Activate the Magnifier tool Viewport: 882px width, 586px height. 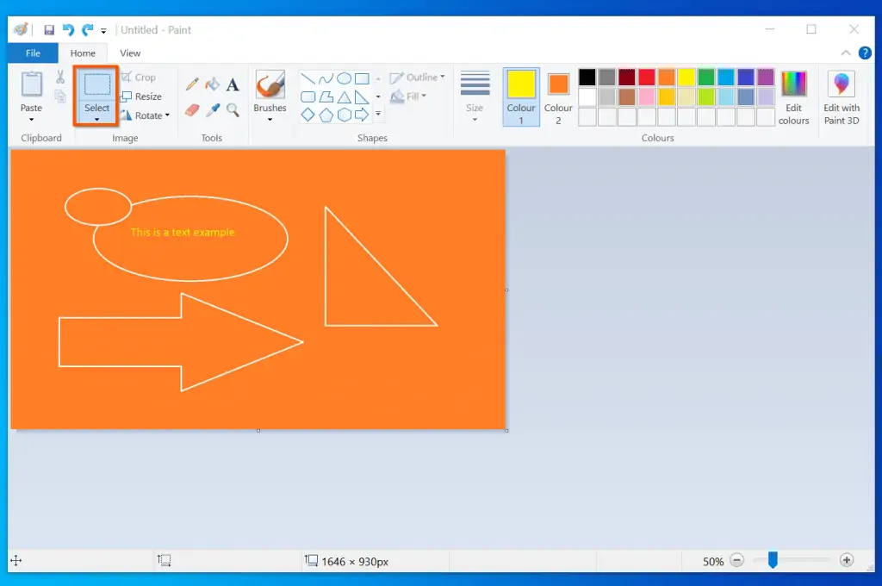(233, 110)
